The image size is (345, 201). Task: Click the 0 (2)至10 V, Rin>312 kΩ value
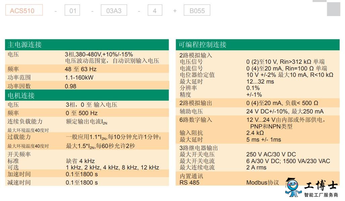pos(286,62)
